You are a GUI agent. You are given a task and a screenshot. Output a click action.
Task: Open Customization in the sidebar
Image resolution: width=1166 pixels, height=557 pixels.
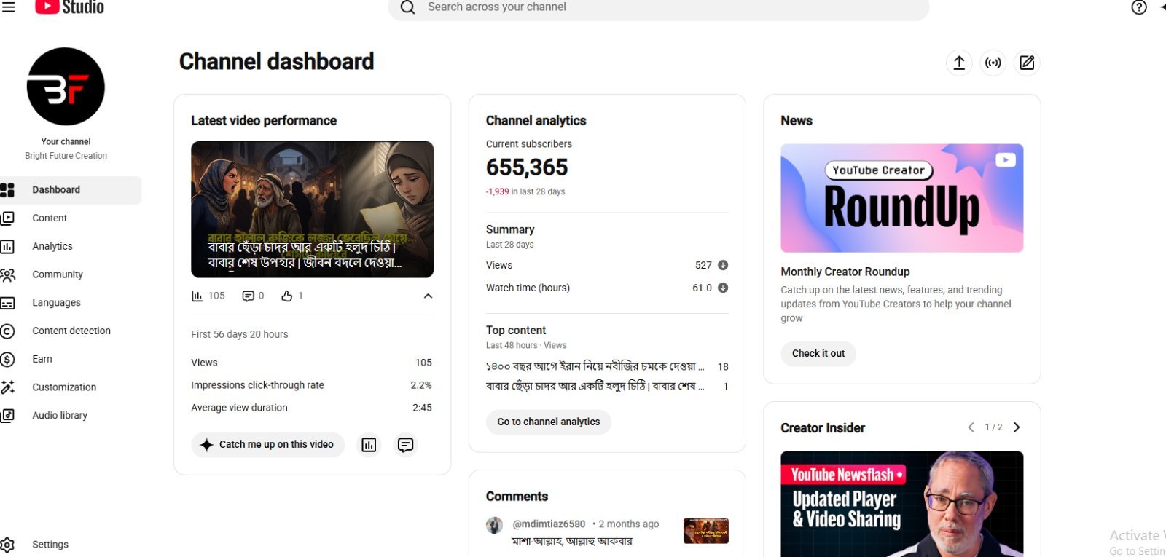pos(71,387)
